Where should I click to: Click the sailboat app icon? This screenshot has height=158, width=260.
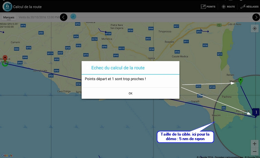(7, 7)
